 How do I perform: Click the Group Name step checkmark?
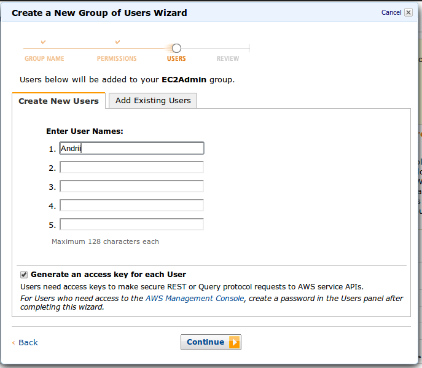coord(43,42)
